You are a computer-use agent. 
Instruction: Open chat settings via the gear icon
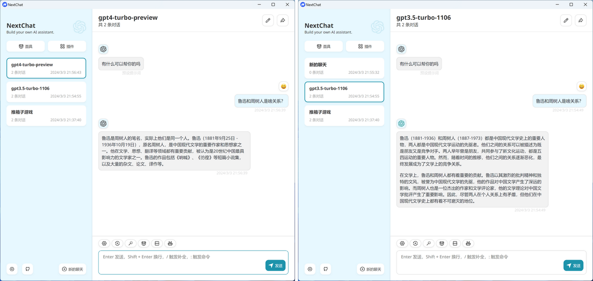click(x=104, y=243)
